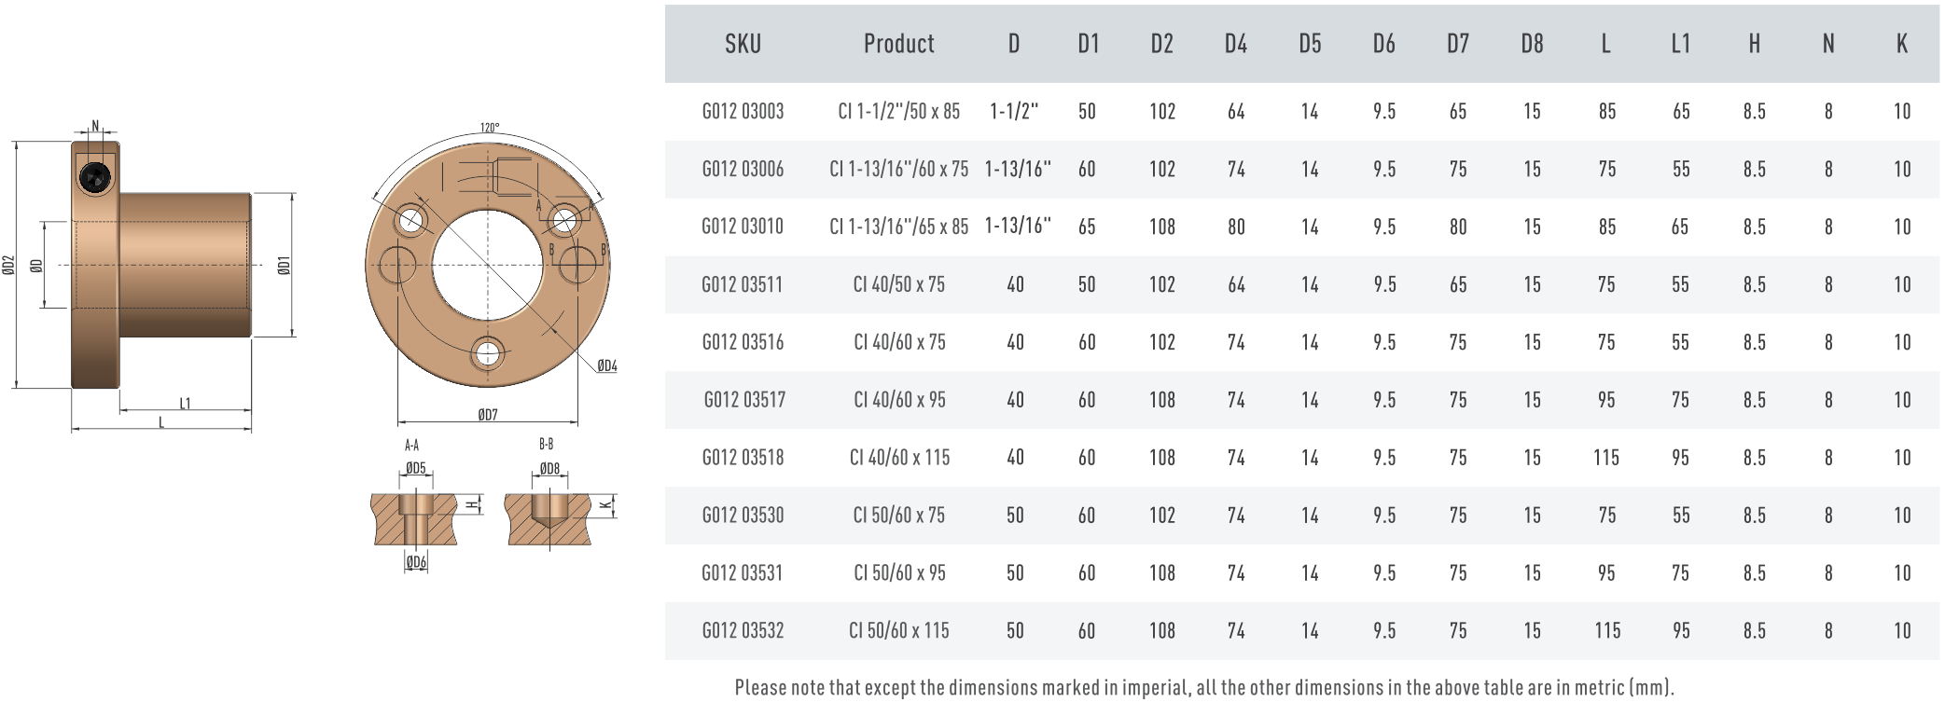Select the Product column header
This screenshot has height=702, width=1945.
(x=898, y=44)
